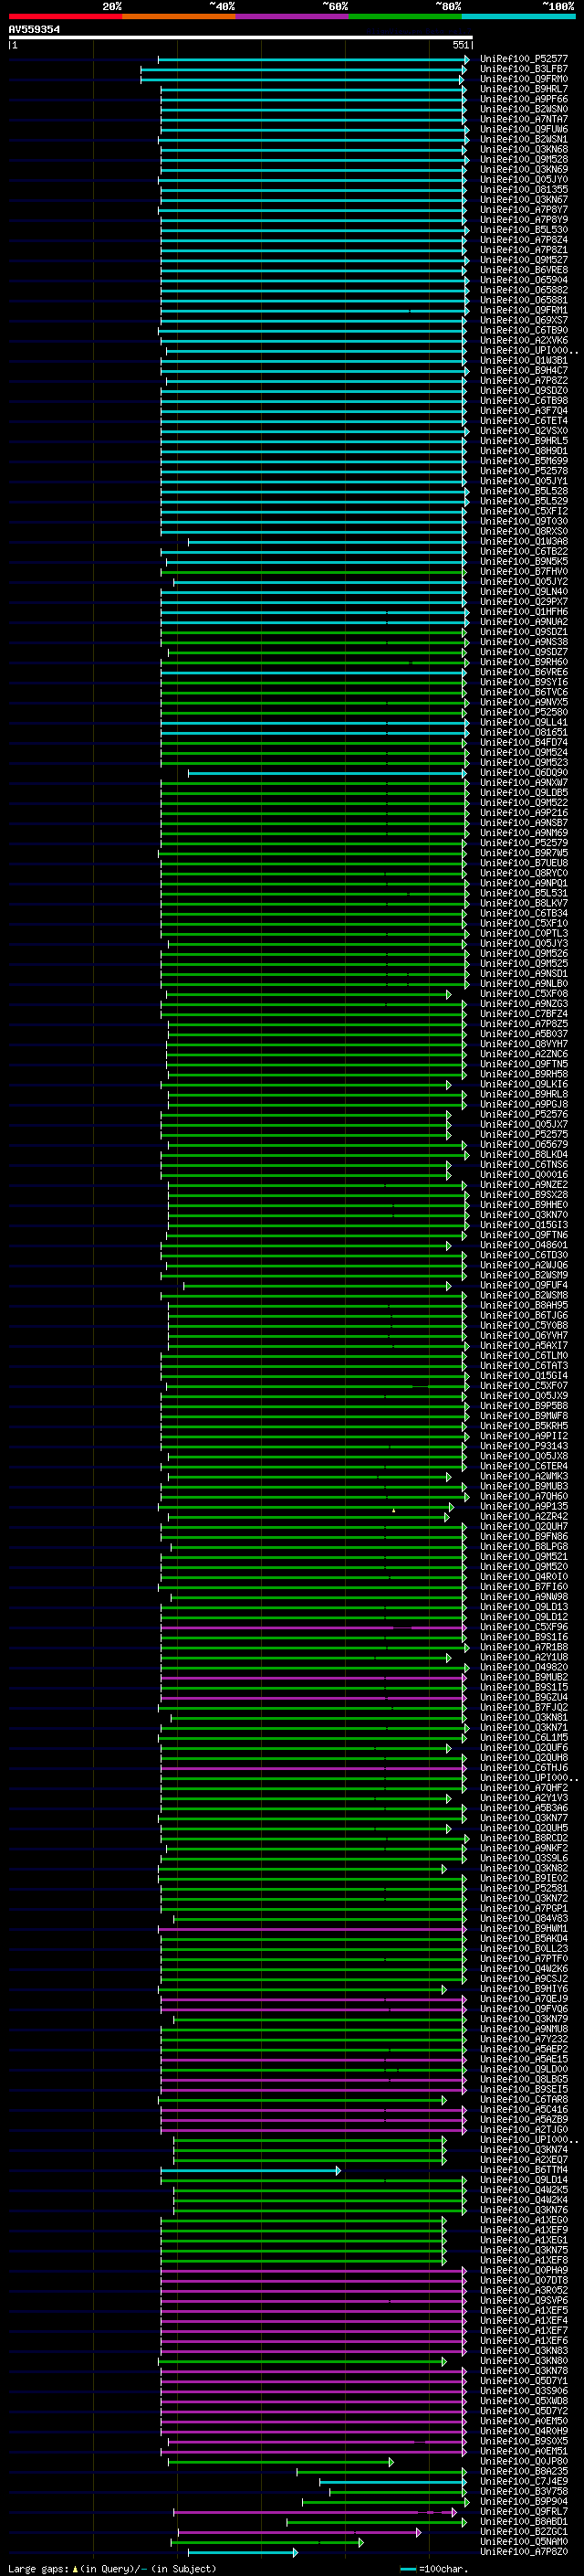Open last hit UniRef100_A7P8Z0
Viewport: 584px width, 2576px height.
pos(524,2551)
